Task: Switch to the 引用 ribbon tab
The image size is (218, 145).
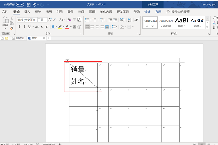Action: coord(60,12)
